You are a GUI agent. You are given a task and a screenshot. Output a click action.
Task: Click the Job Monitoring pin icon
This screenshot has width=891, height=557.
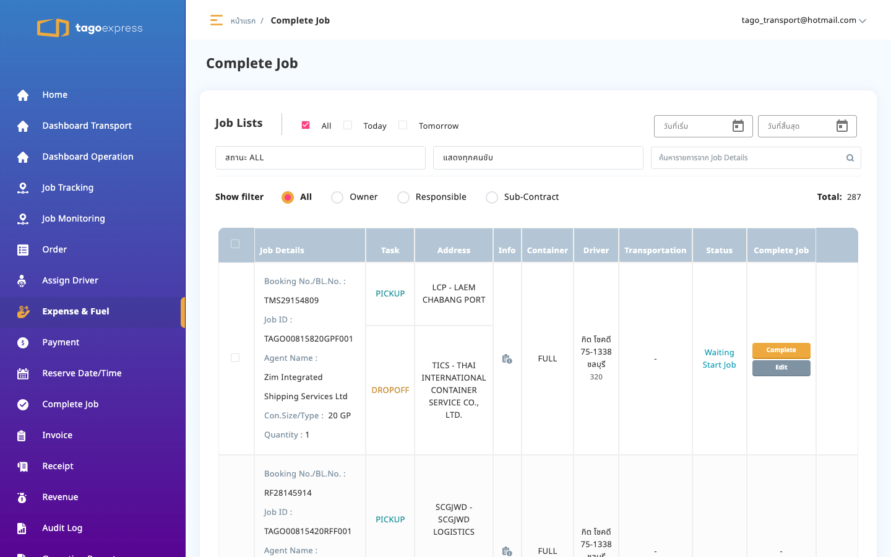pos(23,218)
